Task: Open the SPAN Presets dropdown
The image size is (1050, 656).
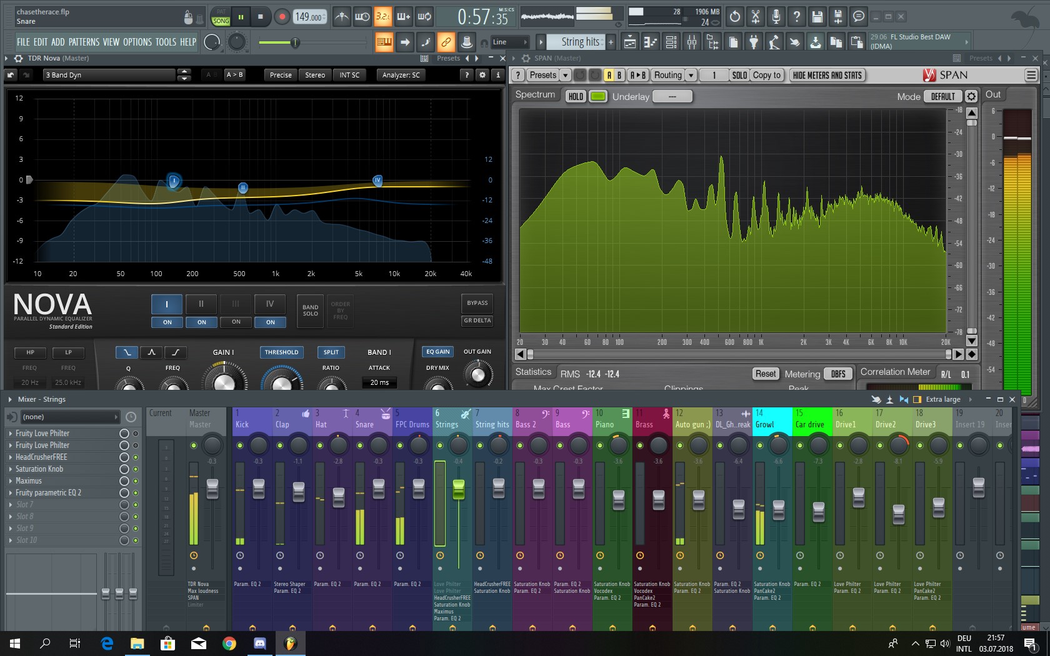Action: tap(549, 75)
